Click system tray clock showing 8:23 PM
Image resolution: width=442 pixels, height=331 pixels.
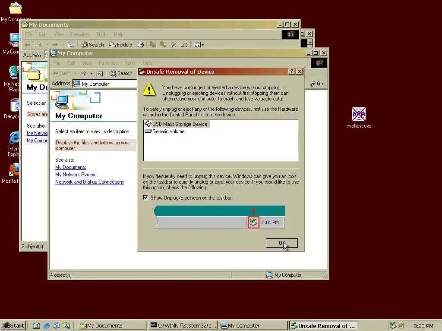(423, 326)
